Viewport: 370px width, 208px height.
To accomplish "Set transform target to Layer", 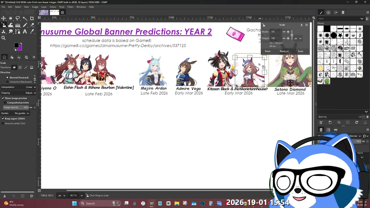I will point(14,67).
